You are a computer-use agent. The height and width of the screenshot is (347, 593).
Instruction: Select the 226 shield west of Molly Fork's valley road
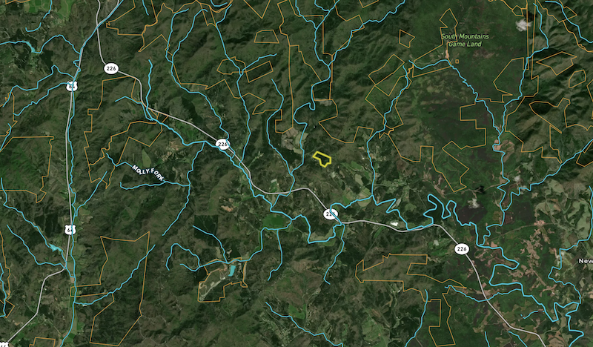(223, 144)
